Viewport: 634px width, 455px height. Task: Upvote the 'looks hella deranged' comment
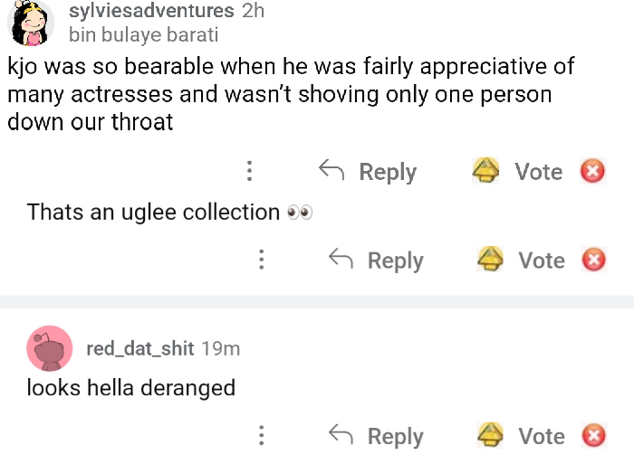pos(490,436)
